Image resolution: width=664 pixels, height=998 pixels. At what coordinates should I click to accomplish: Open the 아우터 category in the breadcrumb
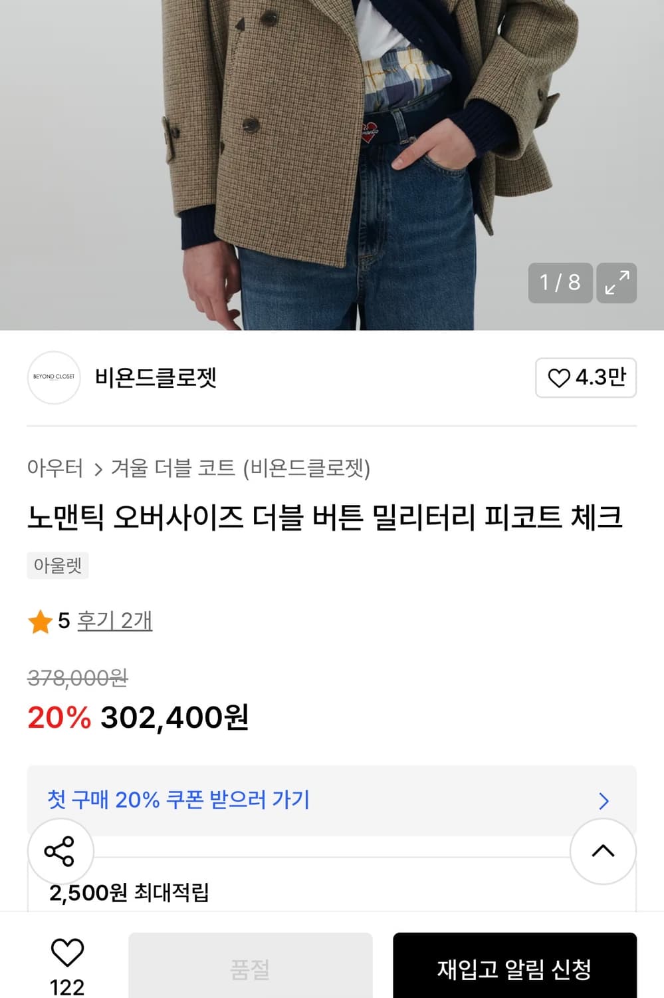(x=53, y=469)
